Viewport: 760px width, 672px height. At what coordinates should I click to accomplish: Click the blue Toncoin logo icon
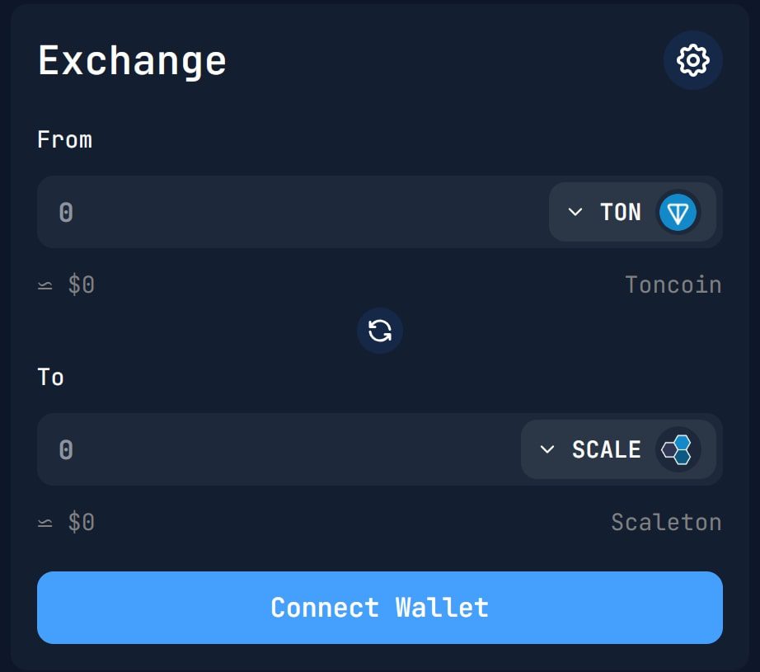coord(678,213)
